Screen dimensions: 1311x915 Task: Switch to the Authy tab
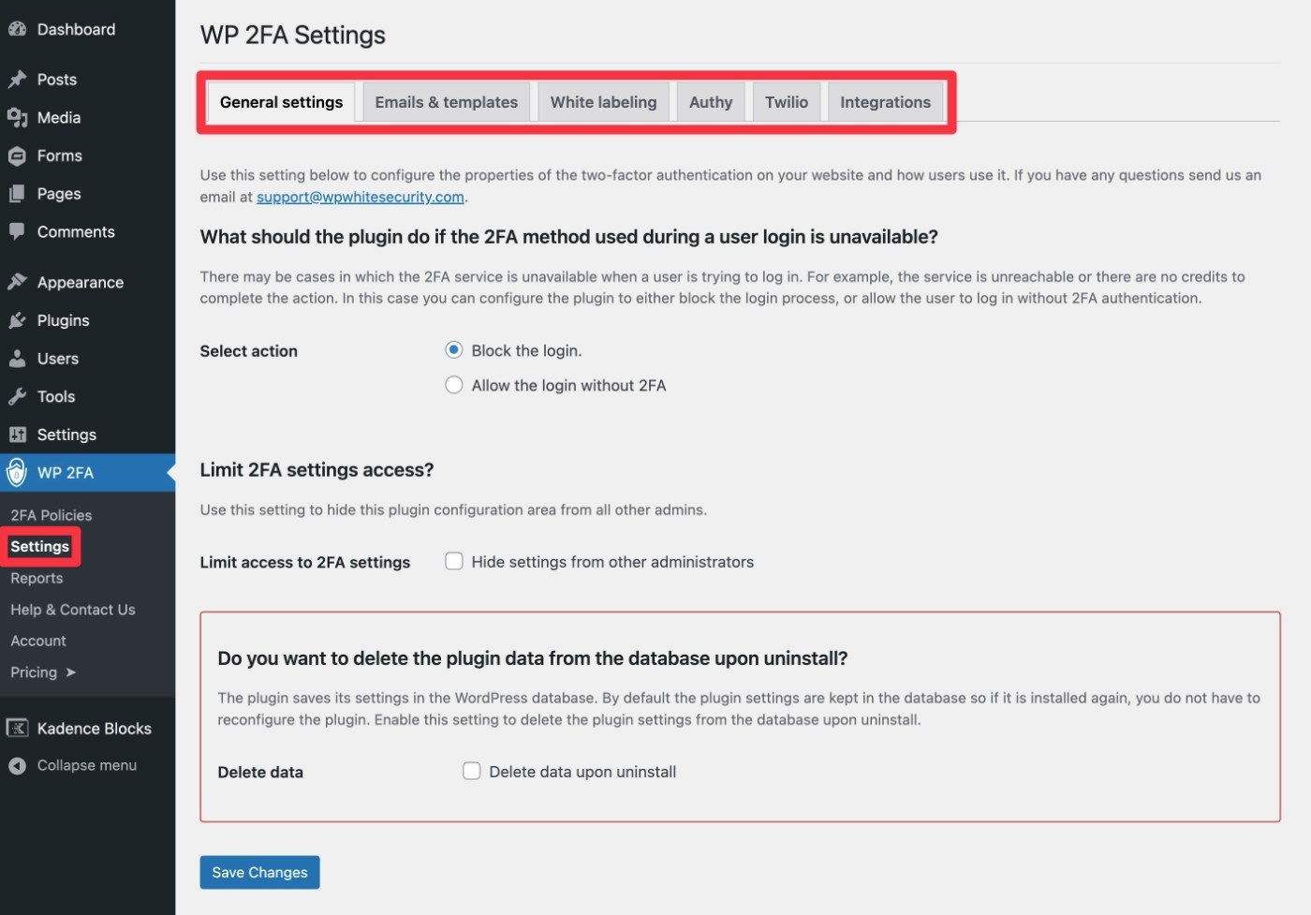pyautogui.click(x=711, y=102)
